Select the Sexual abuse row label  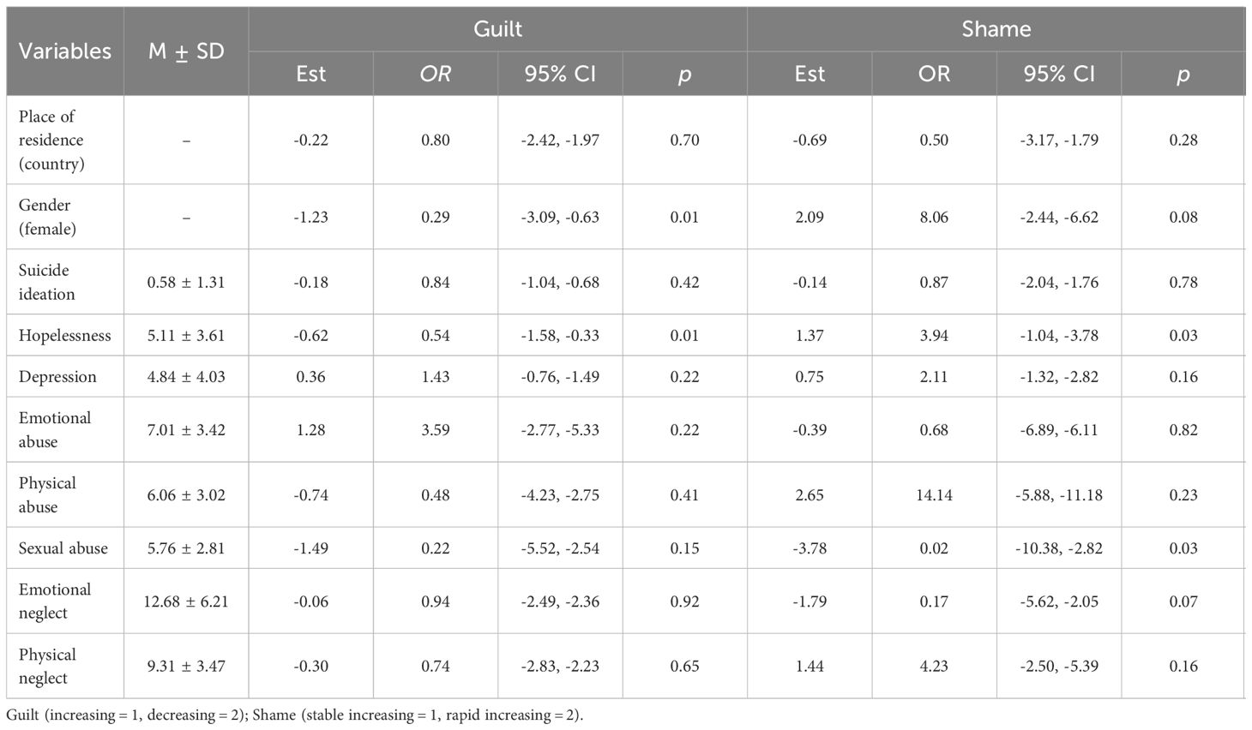(63, 547)
